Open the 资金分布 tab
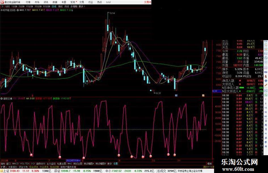The height and width of the screenshot is (173, 268). pyautogui.click(x=23, y=167)
